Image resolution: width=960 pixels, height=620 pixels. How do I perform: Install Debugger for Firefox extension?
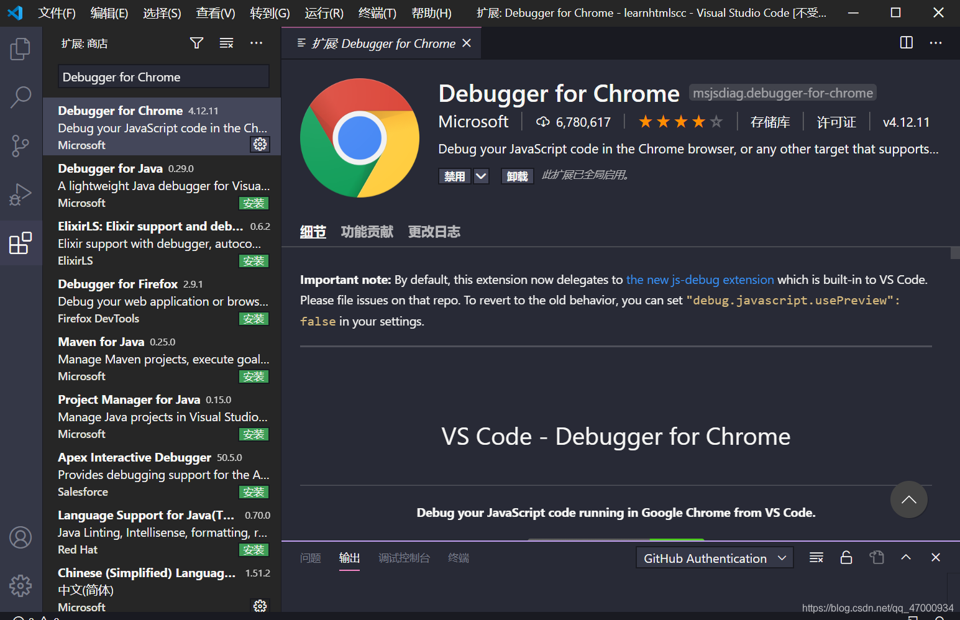(x=254, y=319)
